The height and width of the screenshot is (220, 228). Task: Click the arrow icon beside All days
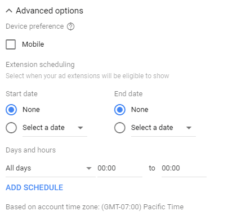tap(89, 168)
